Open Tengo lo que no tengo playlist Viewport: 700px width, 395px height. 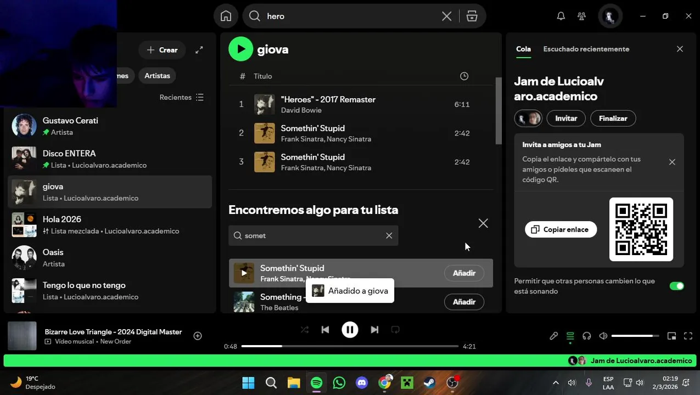[110, 291]
